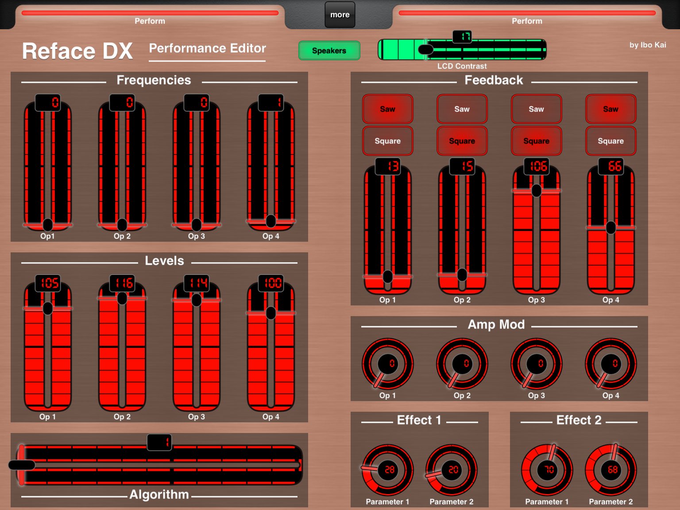
Task: Toggle Saw waveform for Feedback Op 4
Action: 611,109
